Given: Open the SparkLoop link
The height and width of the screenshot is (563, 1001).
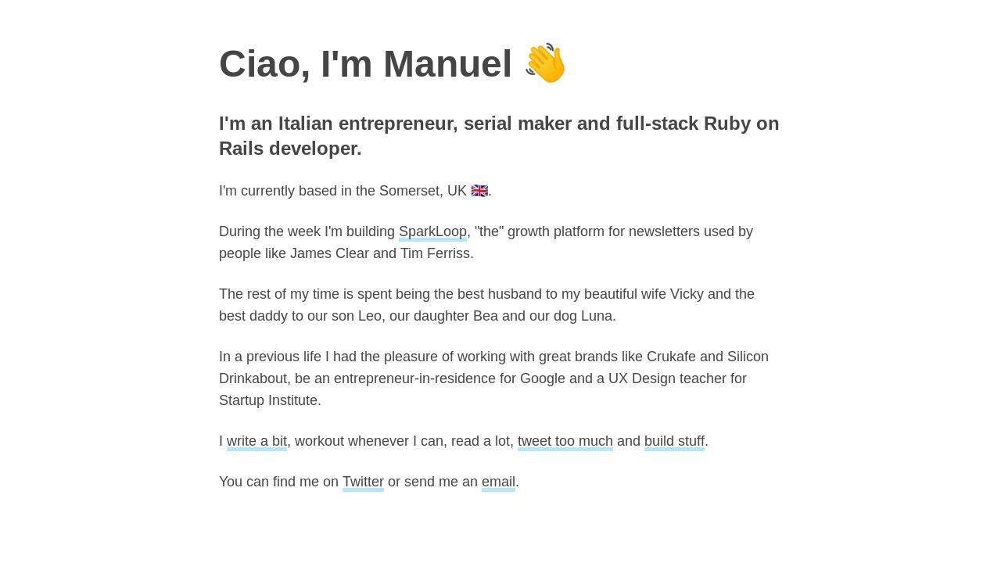Looking at the screenshot, I should [x=432, y=231].
